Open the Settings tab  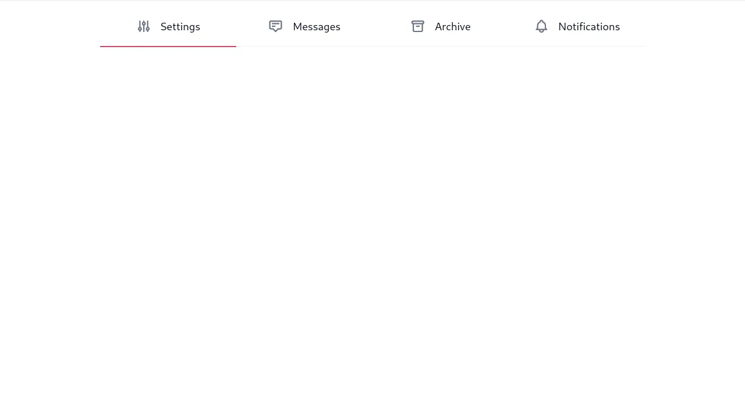[x=168, y=27]
